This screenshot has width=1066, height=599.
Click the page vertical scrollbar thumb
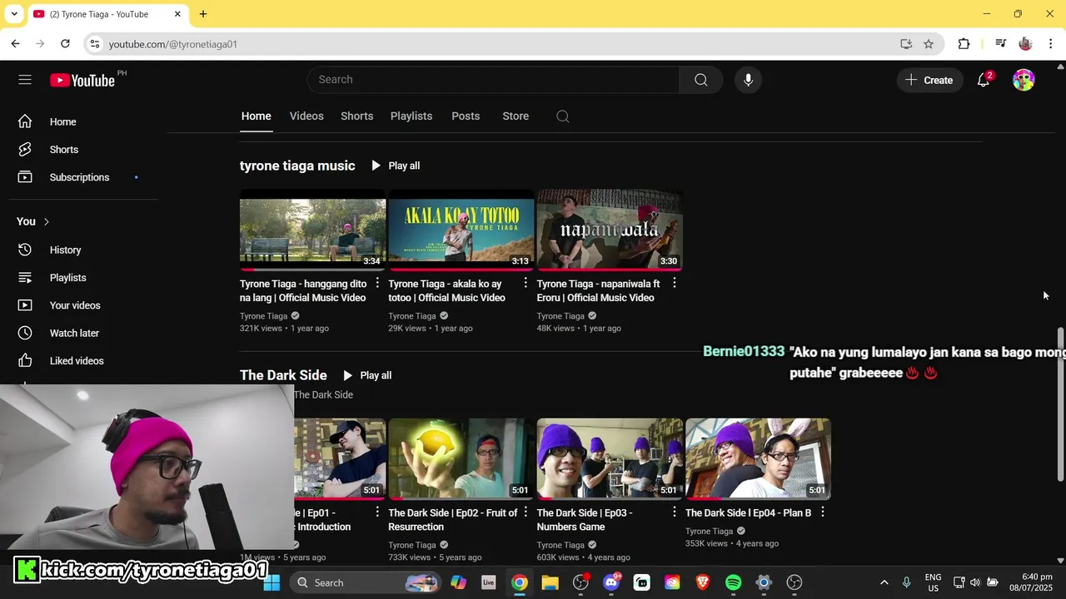(x=1060, y=404)
